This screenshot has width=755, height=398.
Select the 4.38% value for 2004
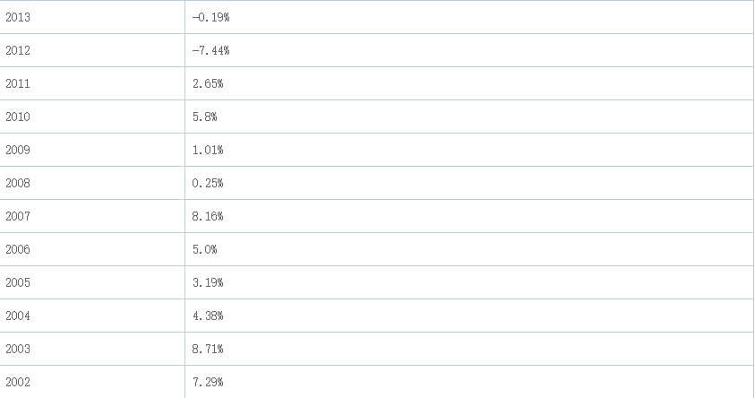(x=208, y=316)
